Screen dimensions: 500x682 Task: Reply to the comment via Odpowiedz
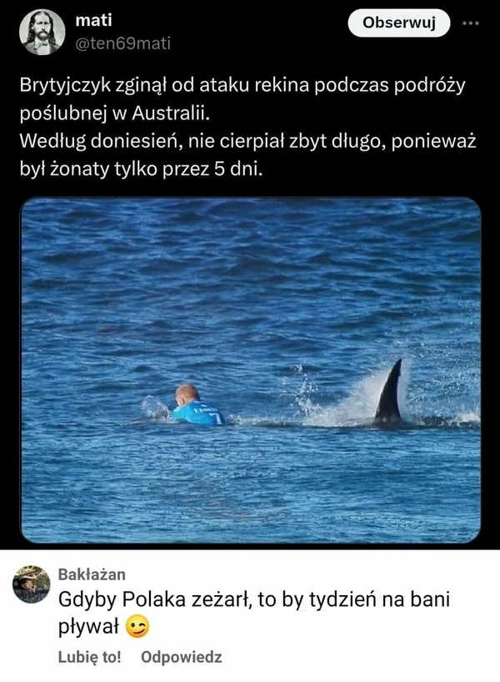[182, 657]
